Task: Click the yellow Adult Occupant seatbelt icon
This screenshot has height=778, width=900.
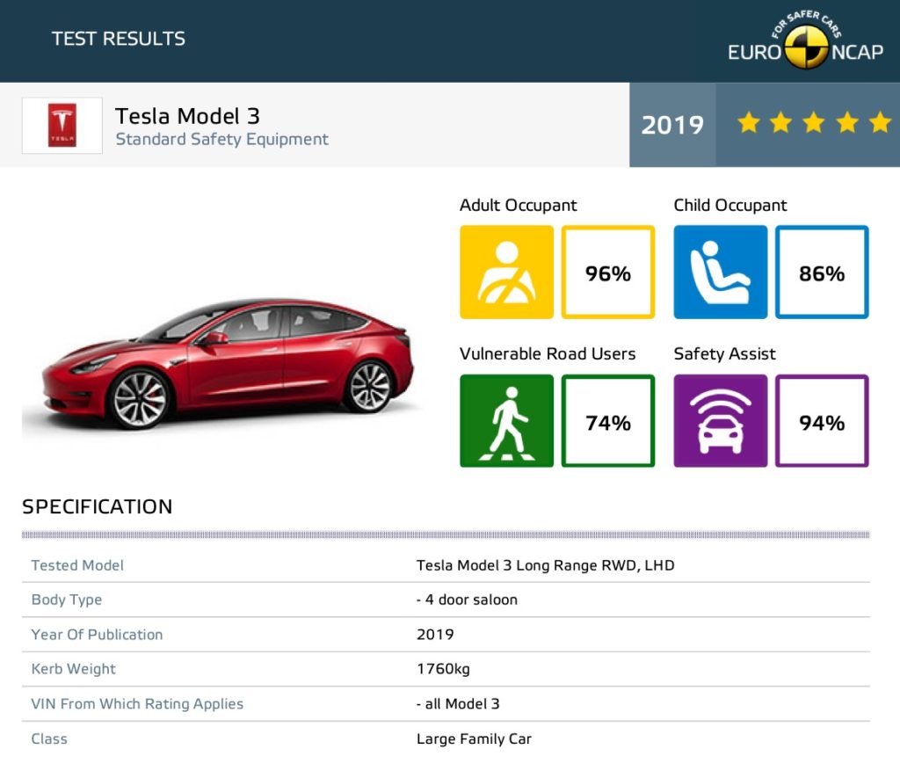Action: [506, 272]
